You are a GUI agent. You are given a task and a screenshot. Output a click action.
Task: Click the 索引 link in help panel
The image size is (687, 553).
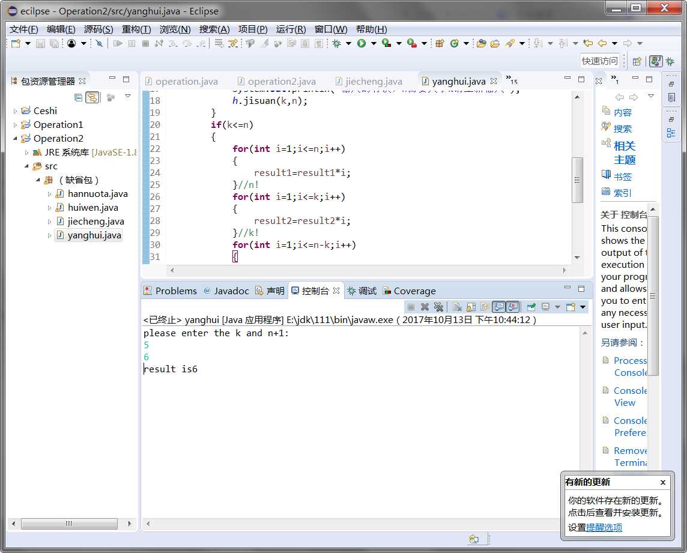622,193
